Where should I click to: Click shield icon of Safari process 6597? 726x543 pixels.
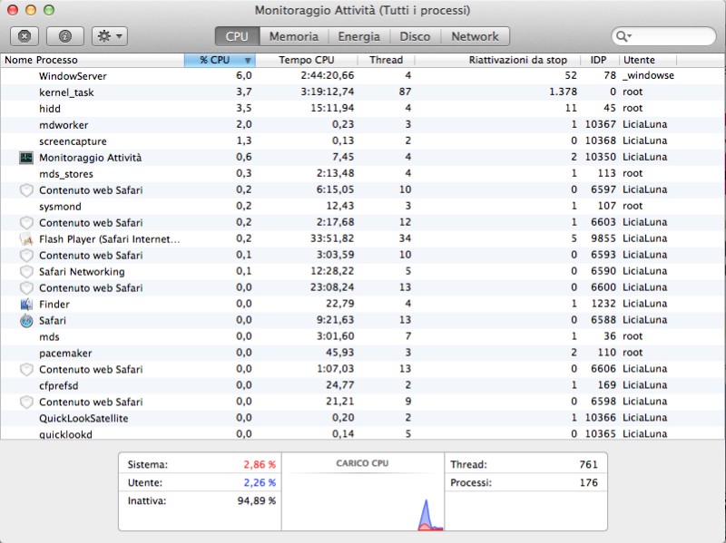(x=26, y=190)
